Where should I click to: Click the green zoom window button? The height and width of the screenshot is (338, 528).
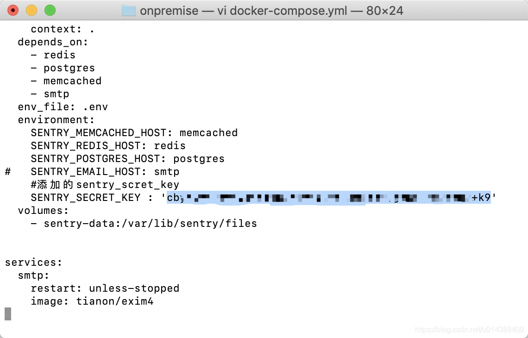point(50,11)
